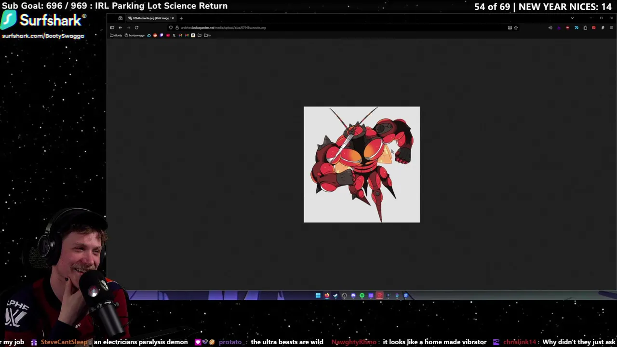Reload the page with the refresh icon
This screenshot has width=617, height=347.
(136, 27)
